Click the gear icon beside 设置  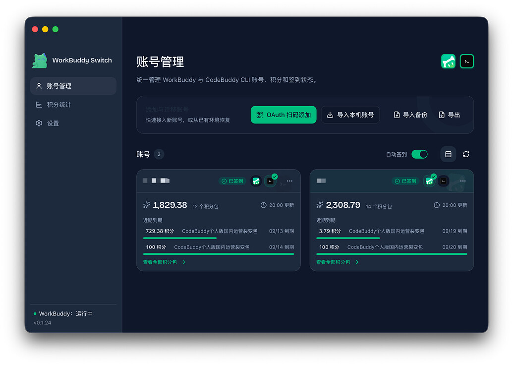click(x=39, y=123)
